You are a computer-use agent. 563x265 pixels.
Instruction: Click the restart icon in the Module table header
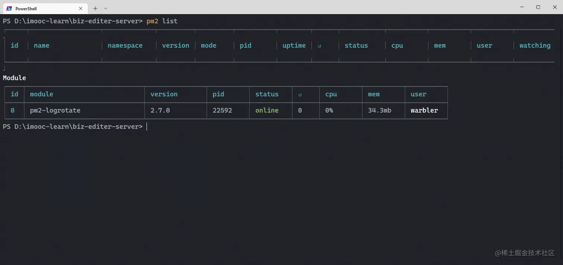pos(300,95)
